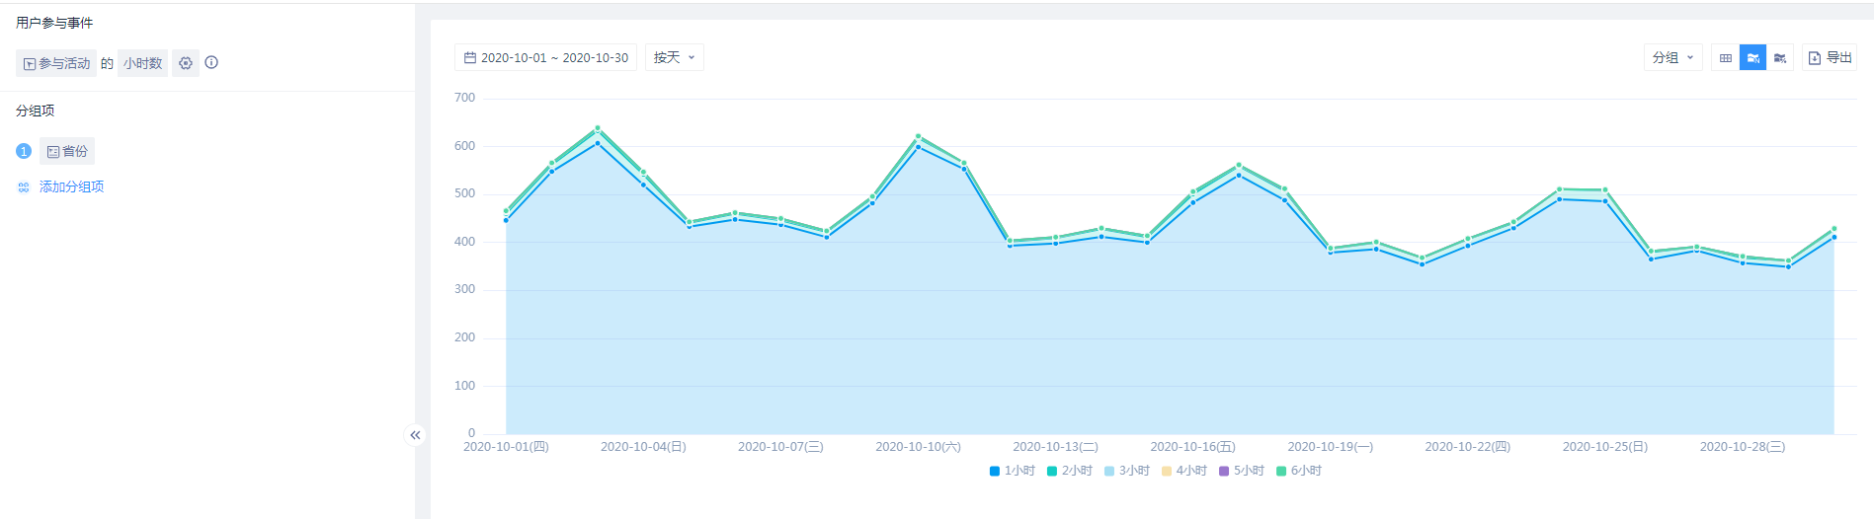Toggle the 1小时 legend series
Screen dimensions: 1874x519
(1012, 471)
